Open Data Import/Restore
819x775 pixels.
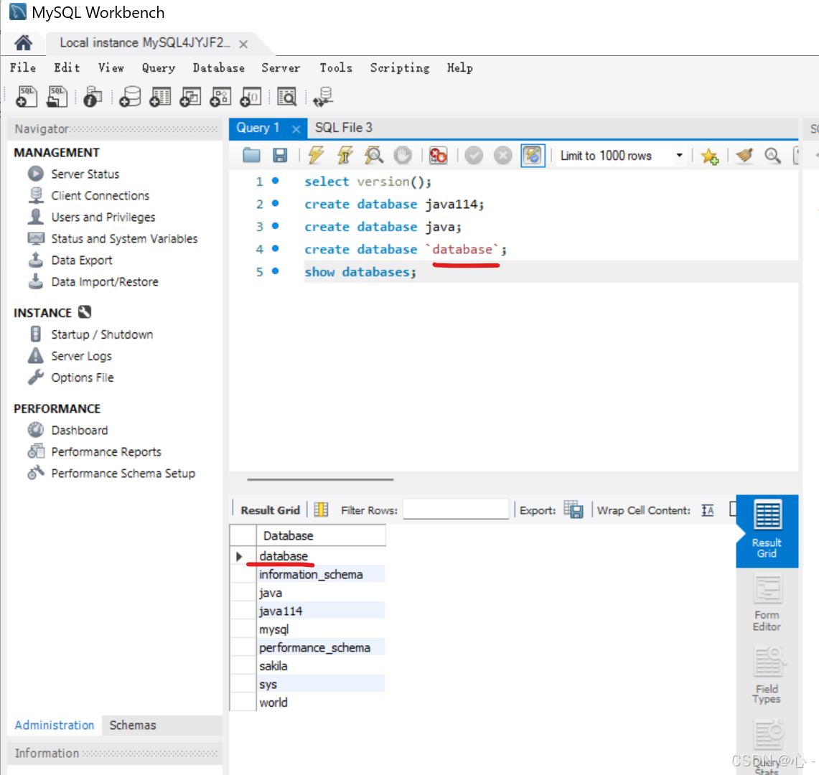coord(105,281)
